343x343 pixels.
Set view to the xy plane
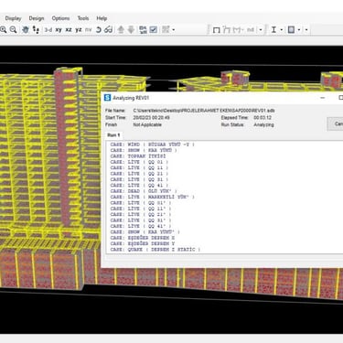pyautogui.click(x=59, y=29)
